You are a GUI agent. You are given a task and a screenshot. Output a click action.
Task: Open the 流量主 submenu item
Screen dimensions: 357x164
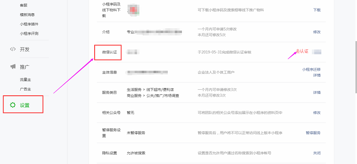[x=25, y=80]
